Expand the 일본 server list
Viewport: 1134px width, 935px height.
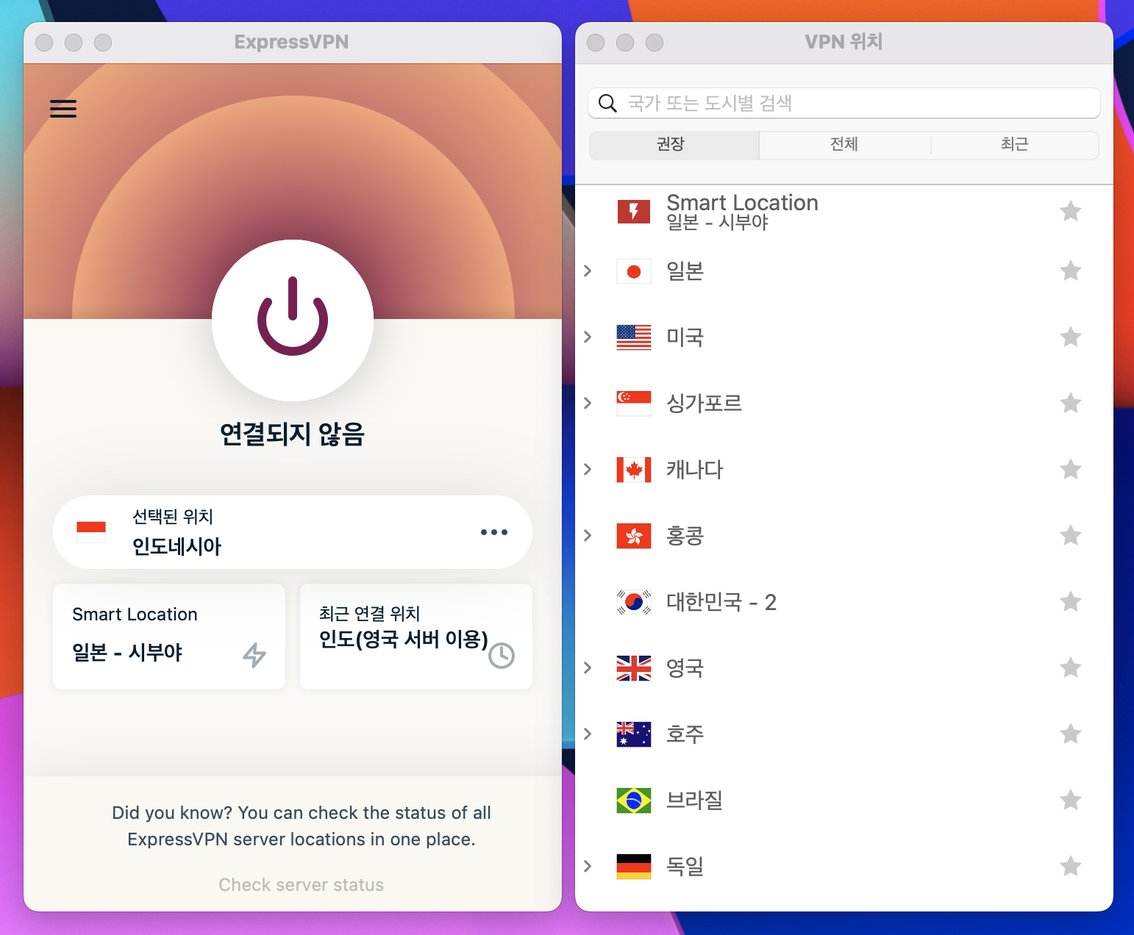[588, 271]
